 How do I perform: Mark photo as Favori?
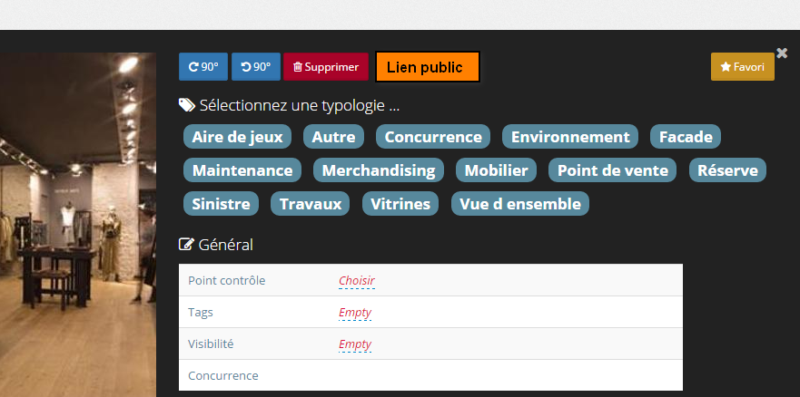742,67
